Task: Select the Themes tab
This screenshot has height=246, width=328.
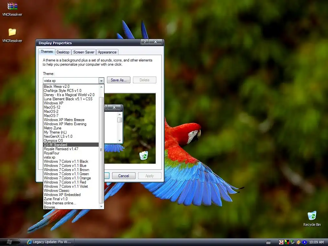Action: coord(47,52)
